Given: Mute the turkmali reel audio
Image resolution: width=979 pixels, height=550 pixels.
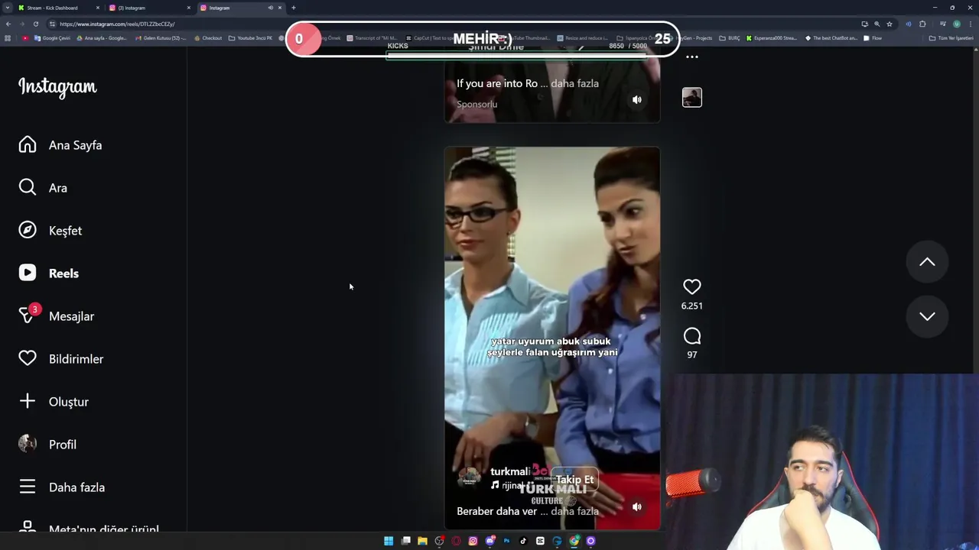Looking at the screenshot, I should (x=636, y=506).
